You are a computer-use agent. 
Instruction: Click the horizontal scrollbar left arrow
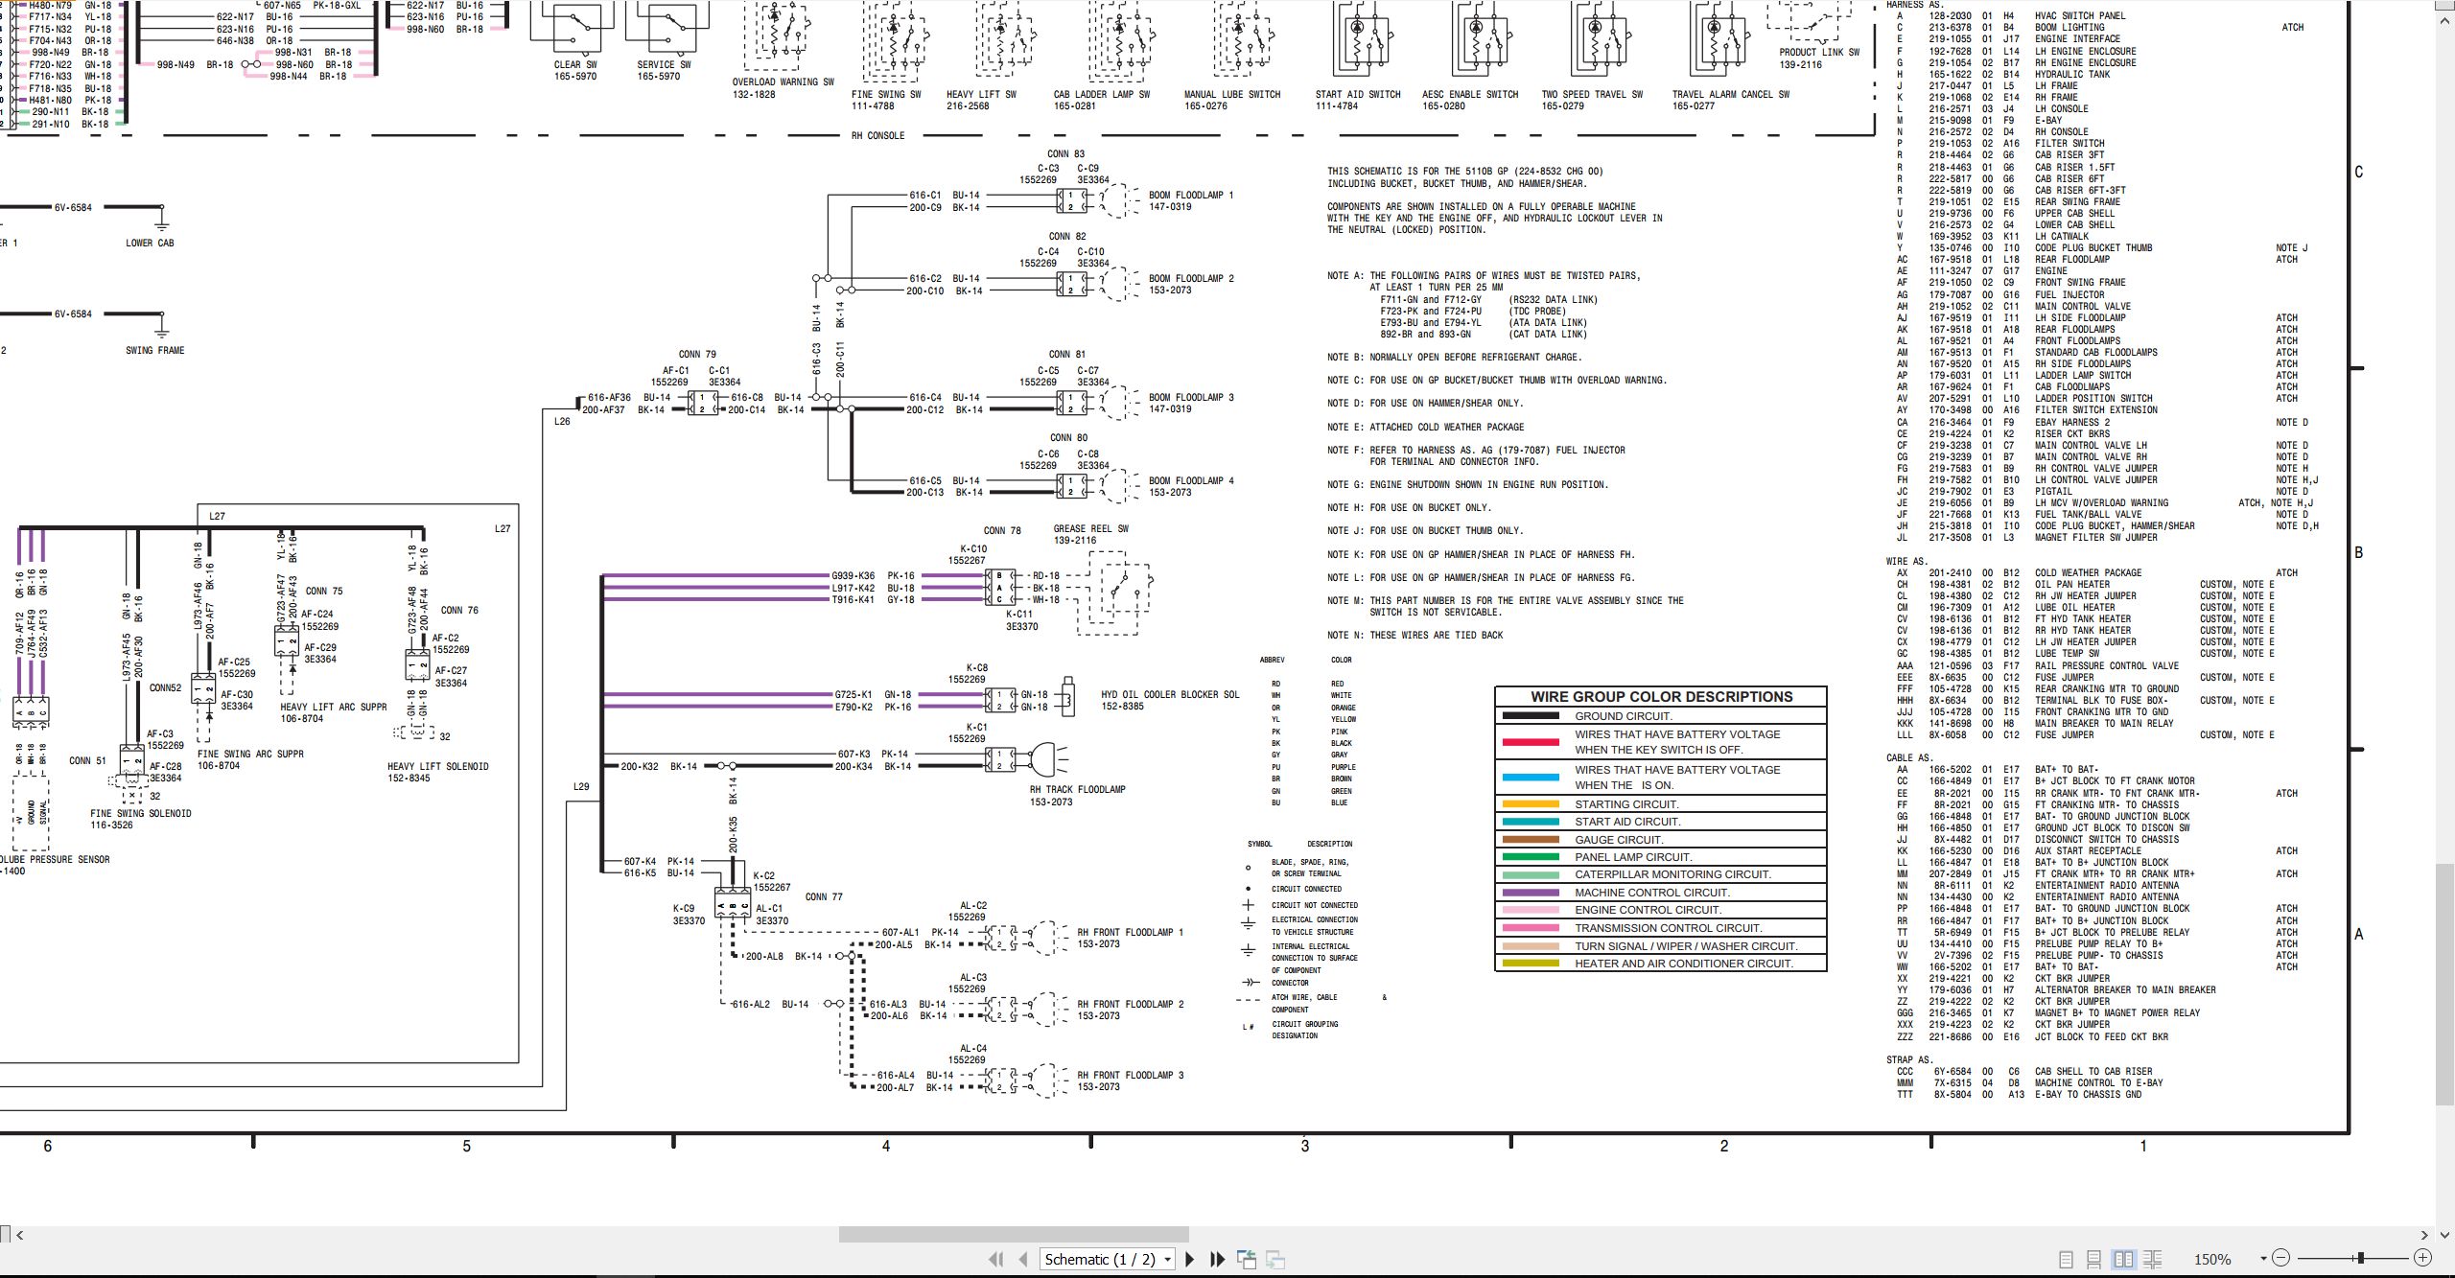pos(20,1235)
